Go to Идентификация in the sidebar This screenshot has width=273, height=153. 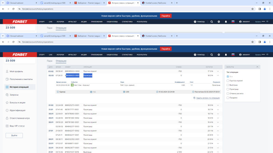point(17,110)
